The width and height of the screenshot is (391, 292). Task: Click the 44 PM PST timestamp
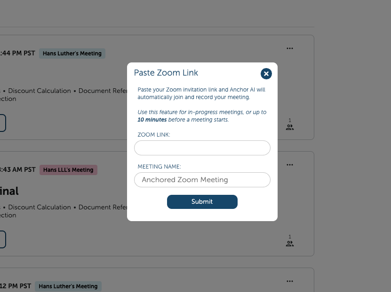(x=18, y=53)
